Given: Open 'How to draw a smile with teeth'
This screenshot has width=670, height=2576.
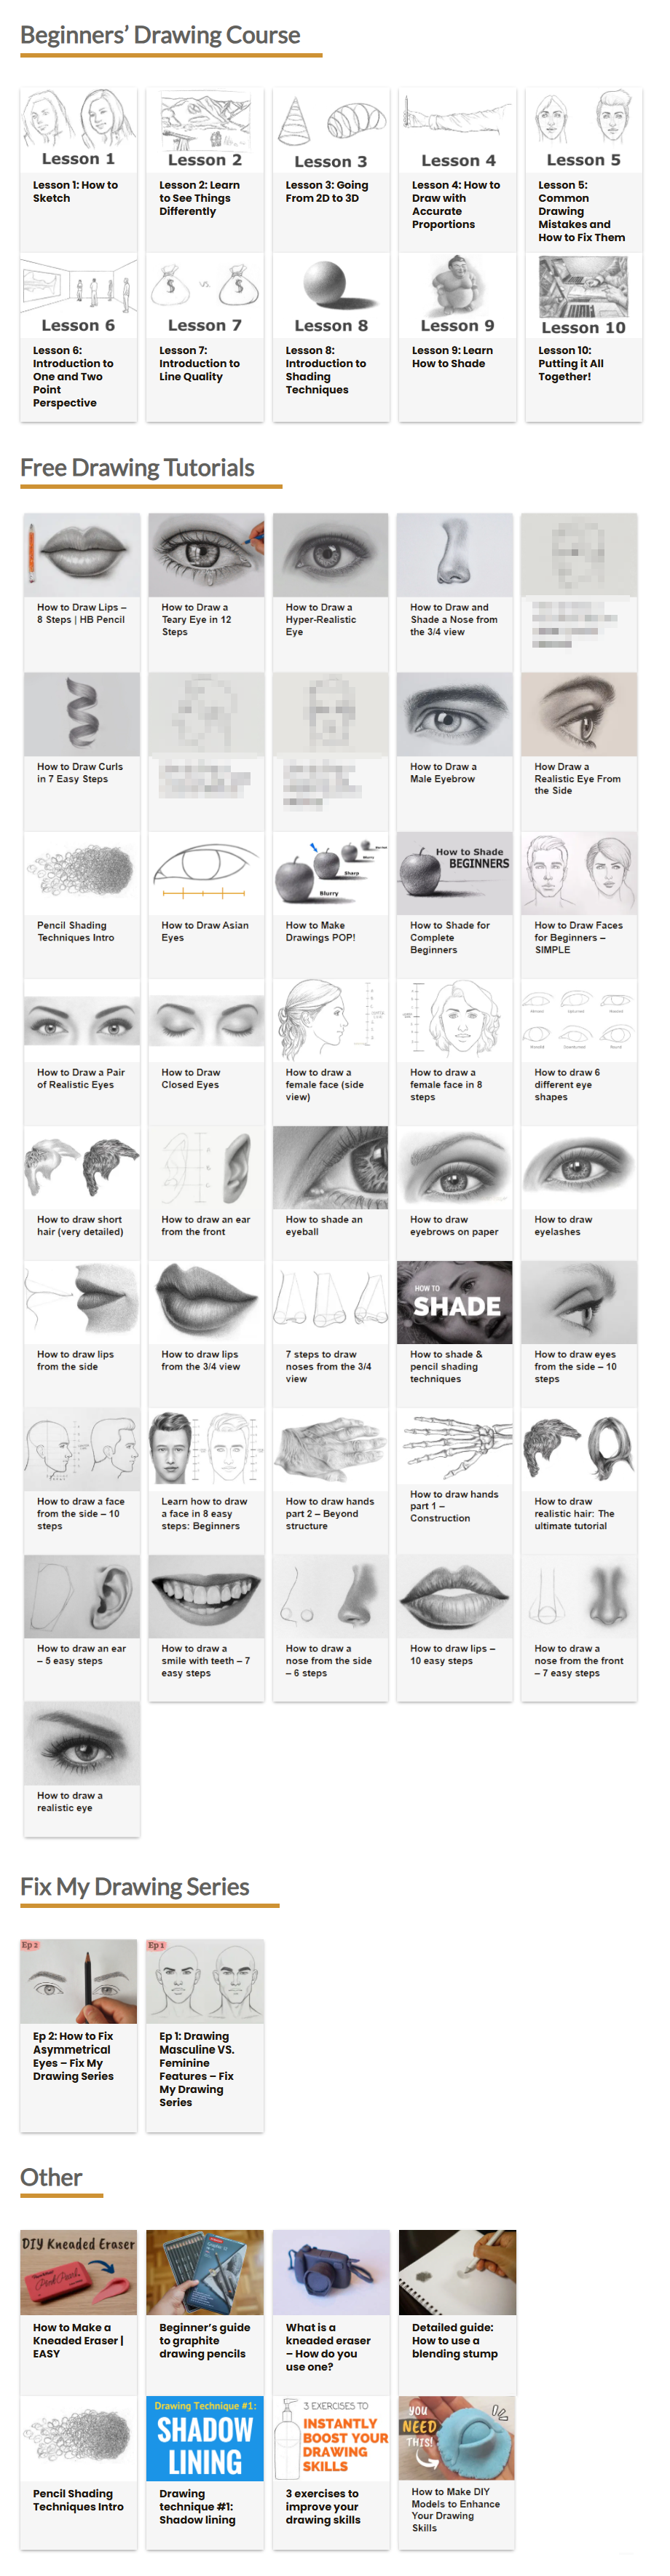Looking at the screenshot, I should pyautogui.click(x=206, y=1660).
